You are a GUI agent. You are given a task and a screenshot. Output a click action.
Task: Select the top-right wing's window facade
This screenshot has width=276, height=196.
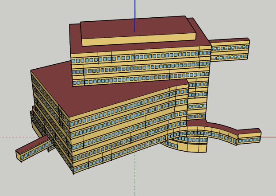pos(230,48)
